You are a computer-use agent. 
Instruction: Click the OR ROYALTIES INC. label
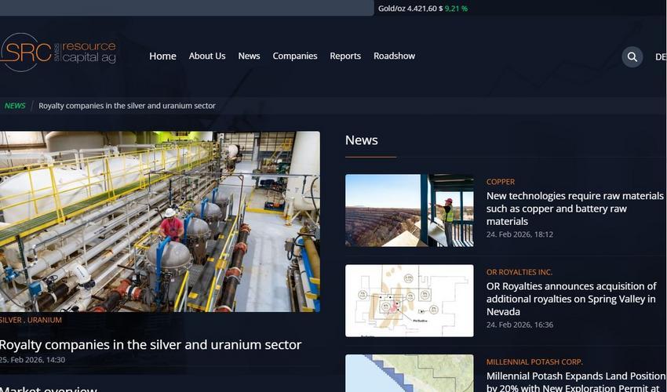519,273
